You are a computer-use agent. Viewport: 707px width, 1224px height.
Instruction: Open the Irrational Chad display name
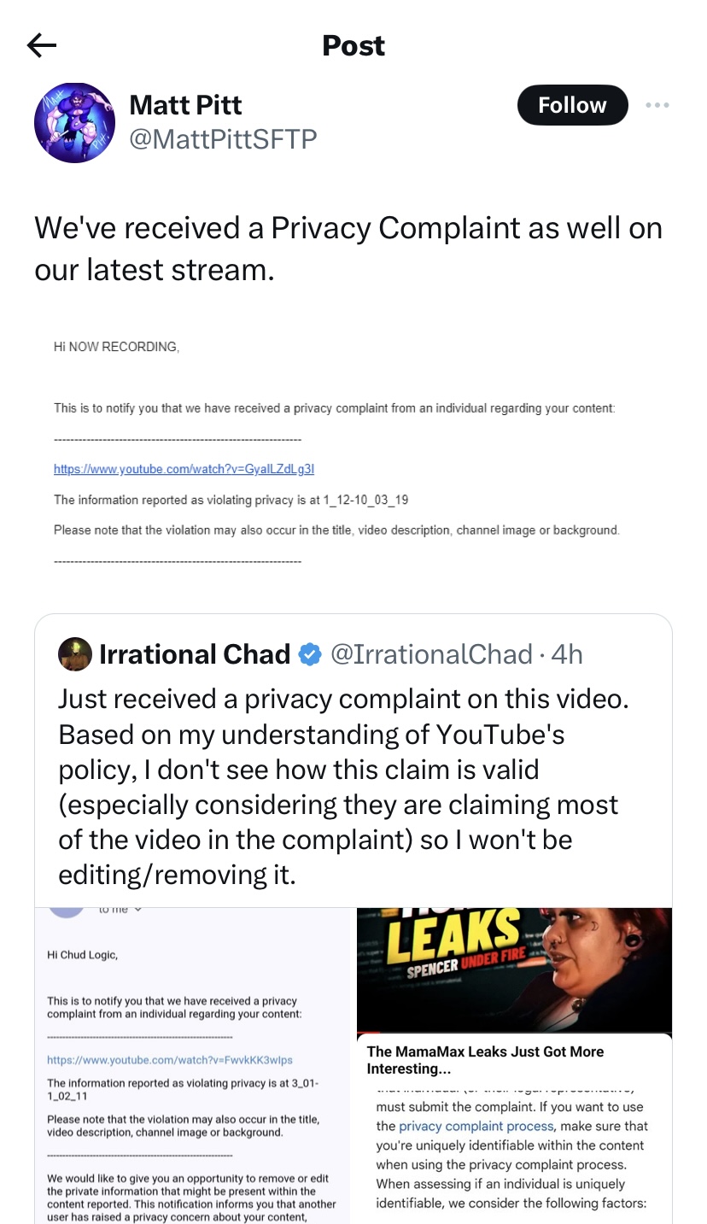(195, 654)
